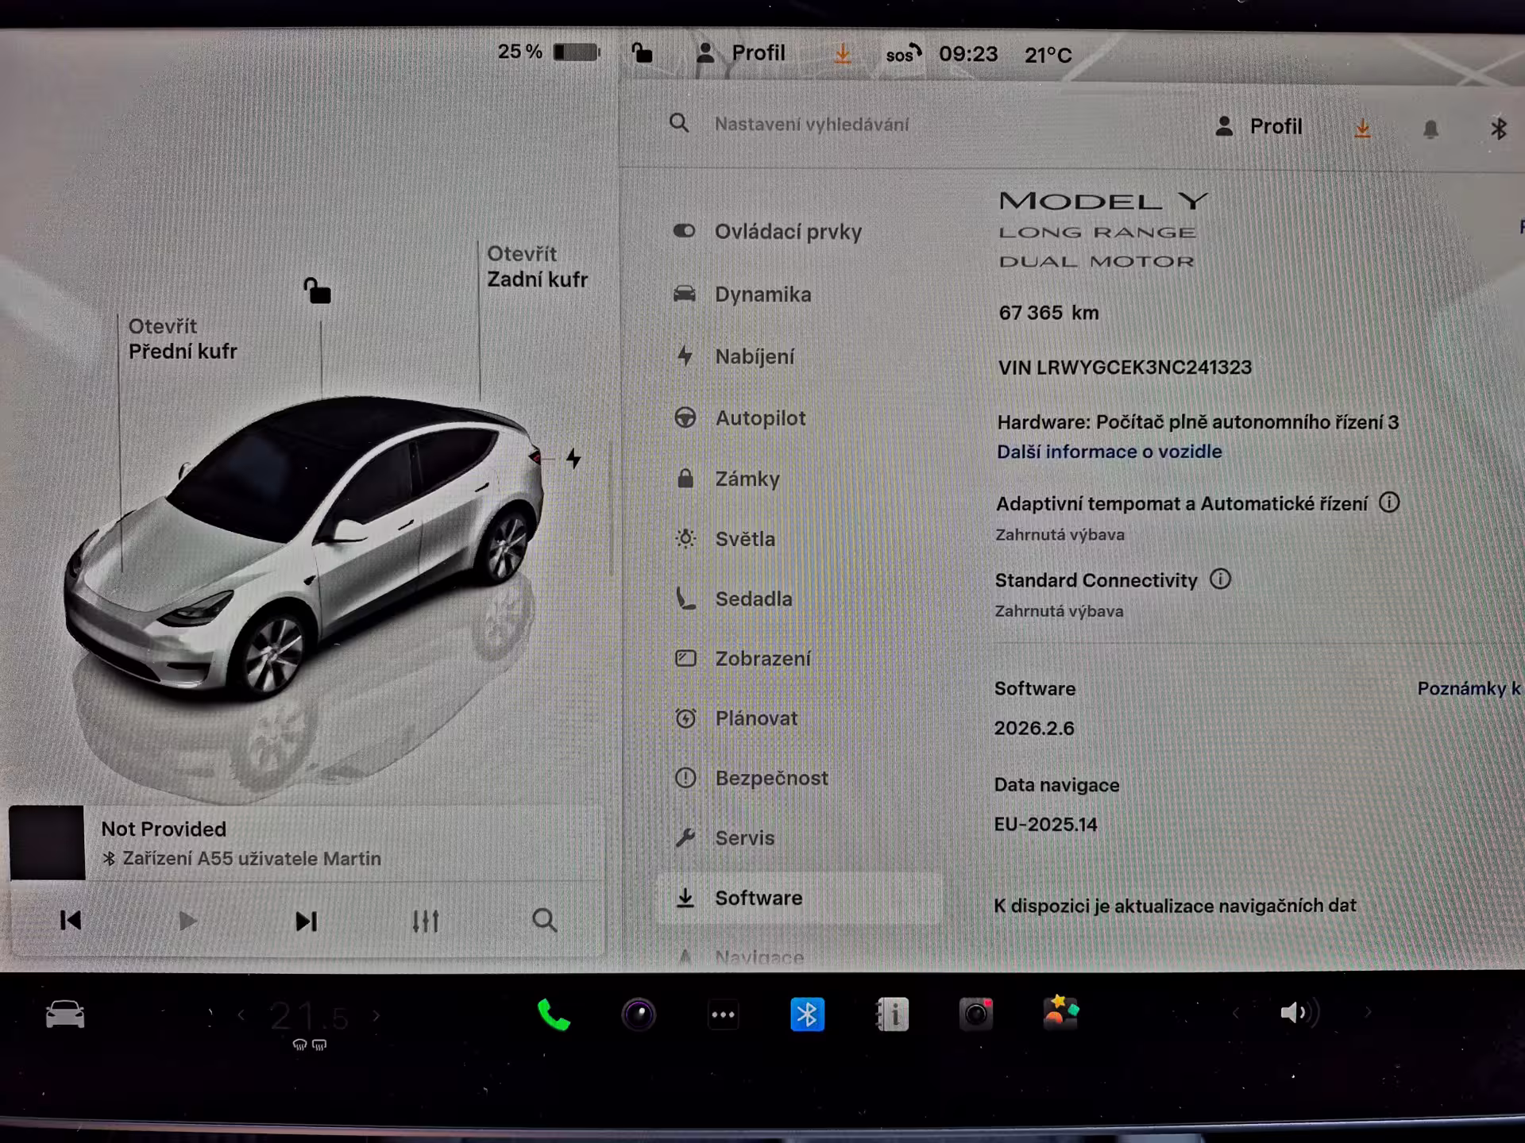
Task: Select Bezpečnost in the settings menu
Action: [x=751, y=778]
